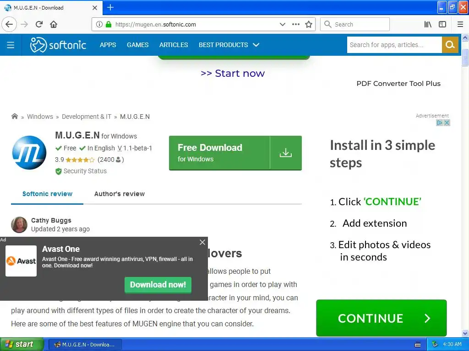Open the page actions three-dots menu
Image resolution: width=469 pixels, height=351 pixels.
pyautogui.click(x=296, y=24)
